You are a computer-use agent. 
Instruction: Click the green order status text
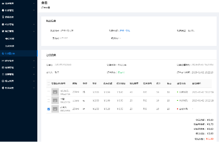(121, 72)
